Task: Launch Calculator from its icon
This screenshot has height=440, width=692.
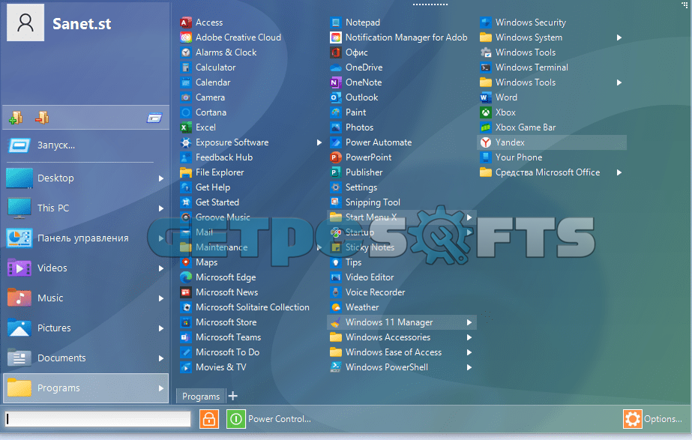Action: (x=186, y=67)
